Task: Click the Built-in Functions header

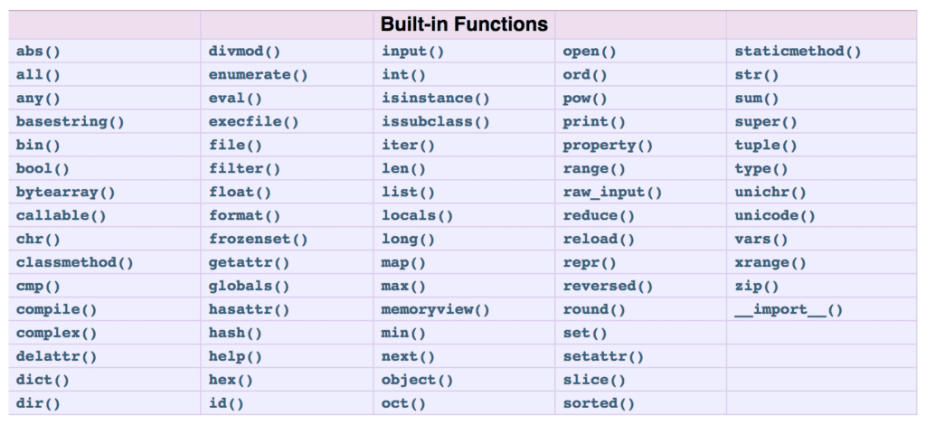Action: tap(464, 24)
